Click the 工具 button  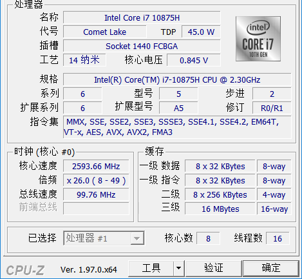[151, 268]
